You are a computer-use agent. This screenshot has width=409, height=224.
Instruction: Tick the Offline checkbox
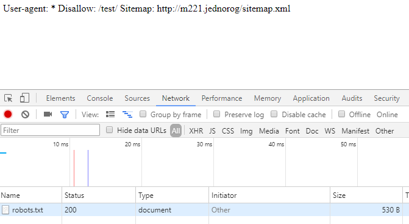pyautogui.click(x=341, y=114)
